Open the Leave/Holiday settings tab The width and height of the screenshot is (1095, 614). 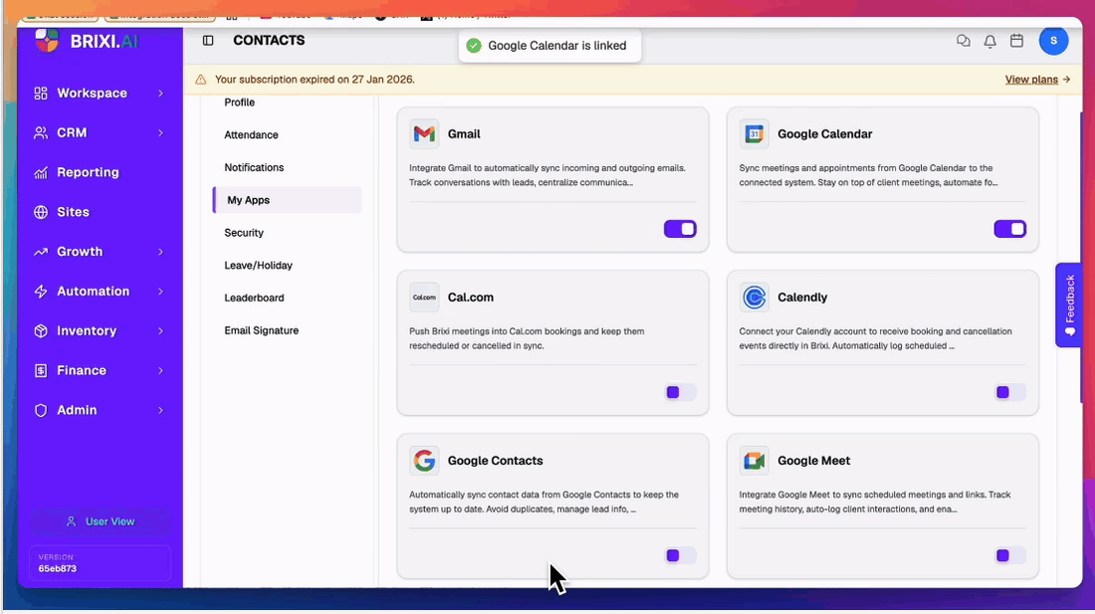click(x=259, y=265)
